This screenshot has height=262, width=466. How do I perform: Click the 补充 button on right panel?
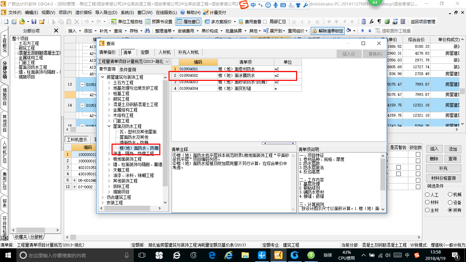443,169
